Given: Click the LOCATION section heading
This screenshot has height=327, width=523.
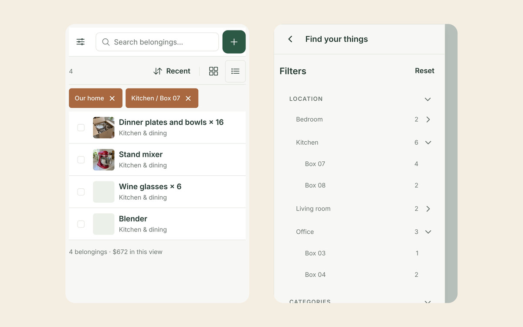Looking at the screenshot, I should pos(306,99).
